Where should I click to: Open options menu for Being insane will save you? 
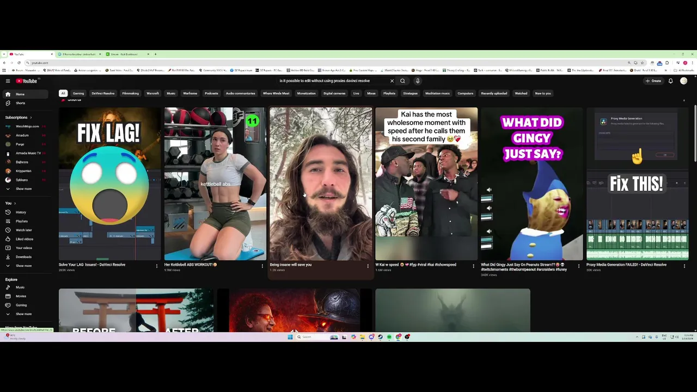point(368,266)
